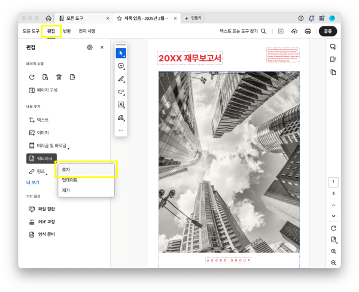Choose the 이미지 add image tool

point(39,133)
